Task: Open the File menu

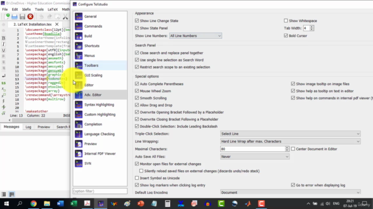Action: point(5,9)
